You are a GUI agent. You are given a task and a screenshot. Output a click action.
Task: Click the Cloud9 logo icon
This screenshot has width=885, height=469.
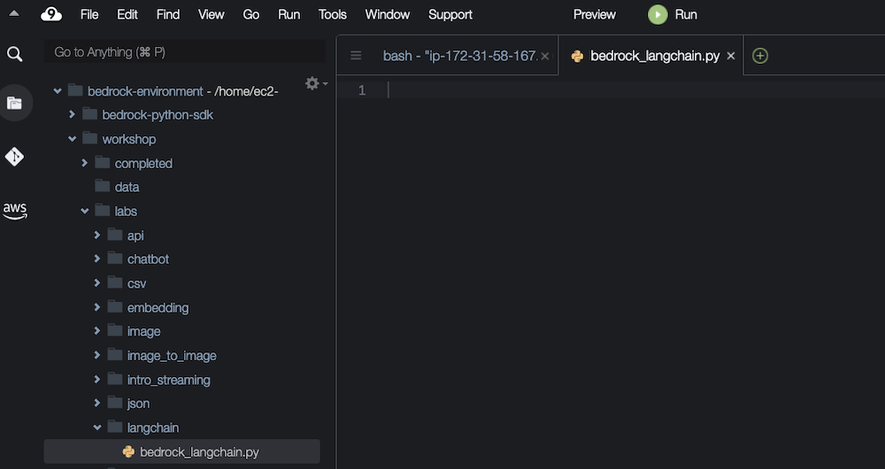pyautogui.click(x=50, y=14)
